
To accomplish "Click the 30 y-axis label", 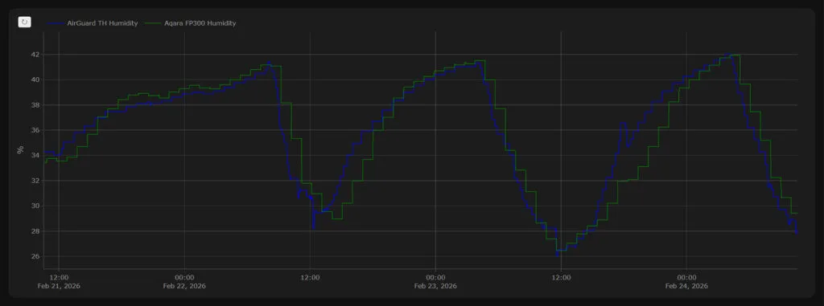I will coord(36,206).
